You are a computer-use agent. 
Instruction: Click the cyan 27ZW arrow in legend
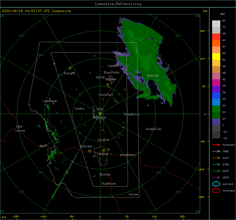[x=216, y=165]
